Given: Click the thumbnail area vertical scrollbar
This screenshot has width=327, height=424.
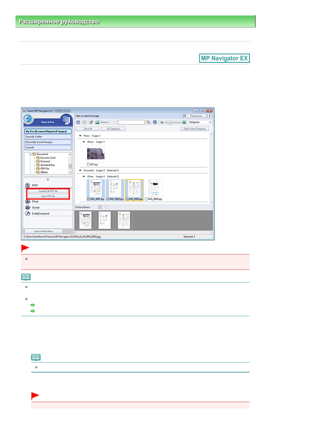Looking at the screenshot, I should 211,168.
